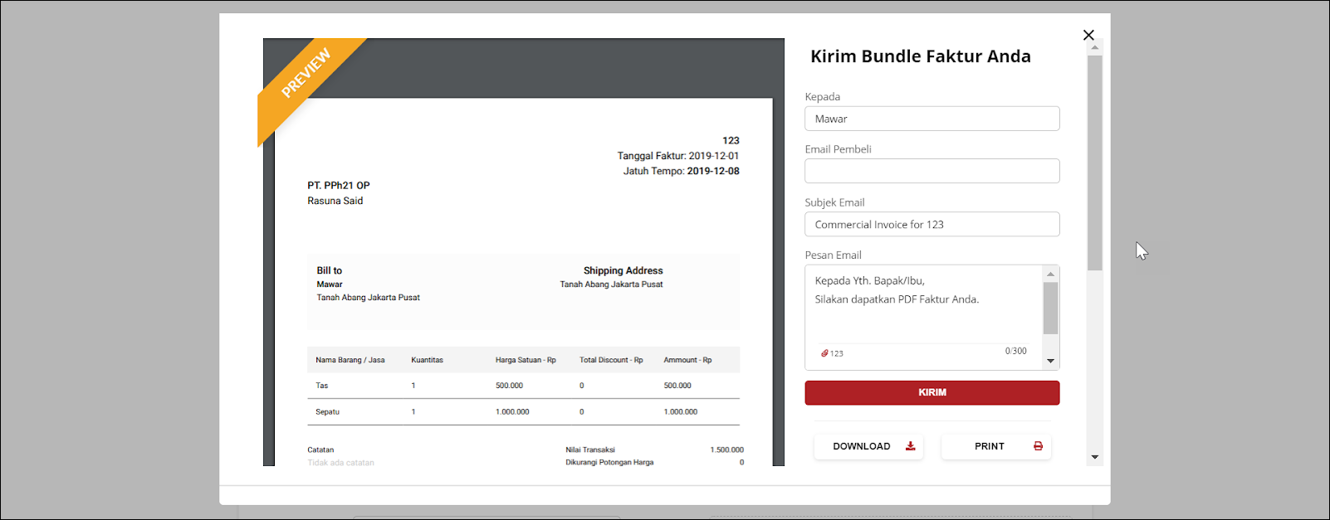Click the red printer icon
The width and height of the screenshot is (1330, 520).
(x=1038, y=446)
